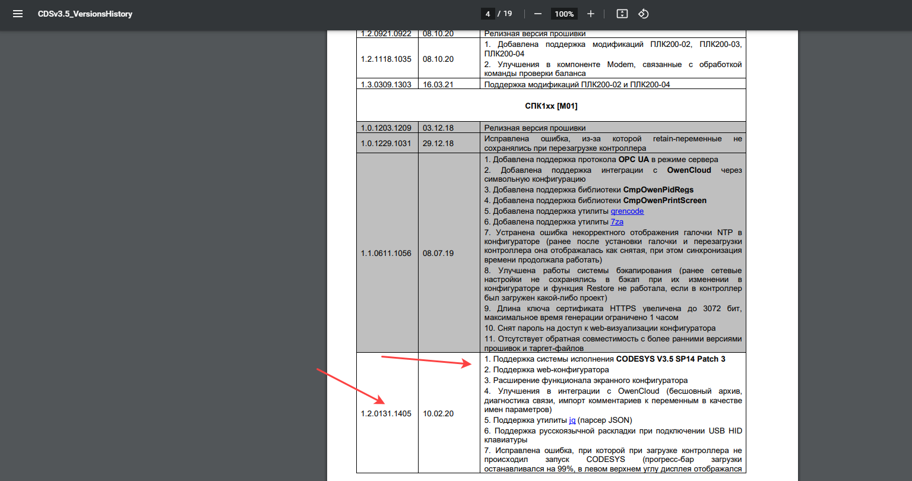This screenshot has width=912, height=481.
Task: Select line about расширение функционала экранного конфигуратора
Action: point(586,380)
